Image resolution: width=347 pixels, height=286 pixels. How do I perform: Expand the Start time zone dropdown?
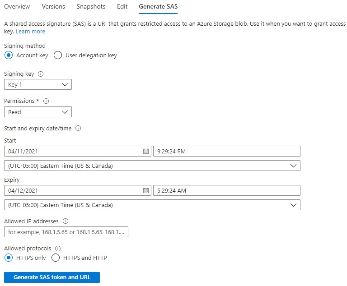[x=152, y=166]
